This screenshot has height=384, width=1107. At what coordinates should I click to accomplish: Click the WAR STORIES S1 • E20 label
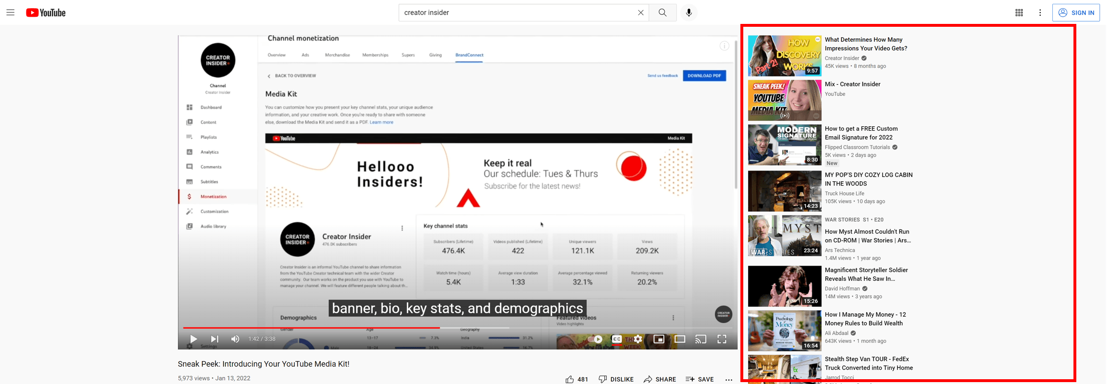point(854,220)
